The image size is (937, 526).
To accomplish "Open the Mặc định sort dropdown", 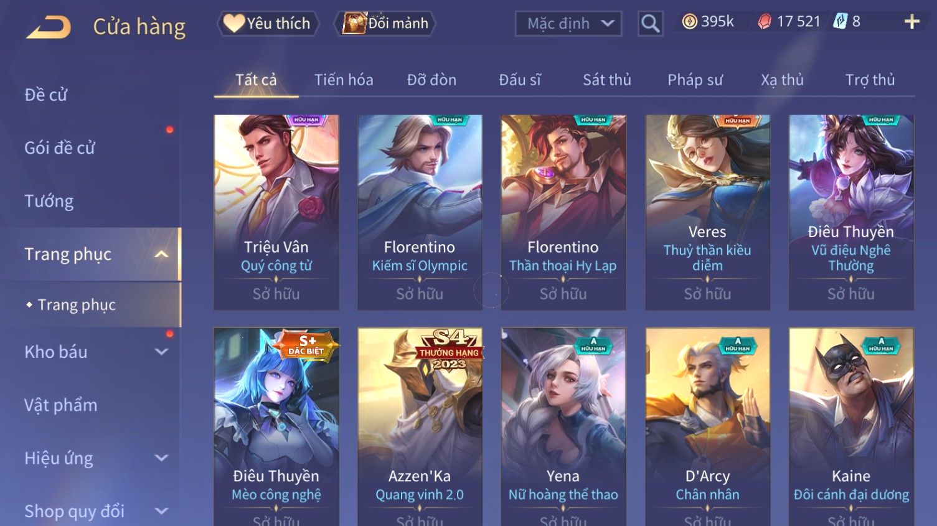I will [568, 24].
